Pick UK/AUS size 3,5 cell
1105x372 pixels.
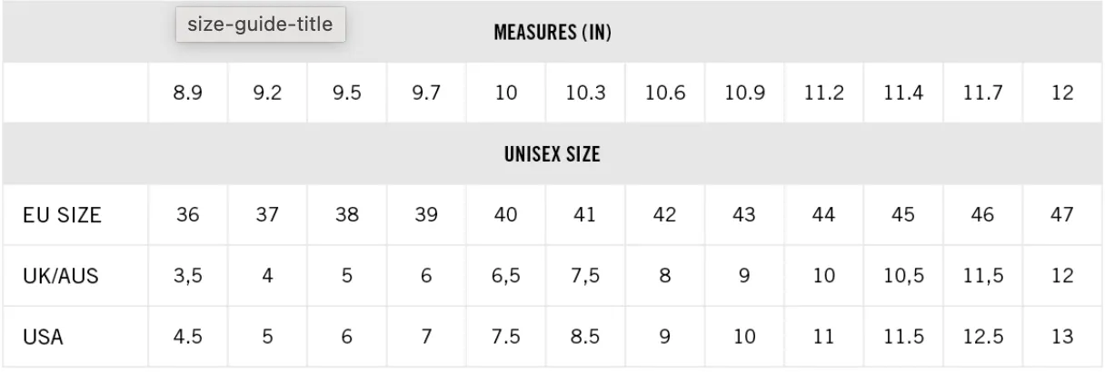(x=188, y=276)
